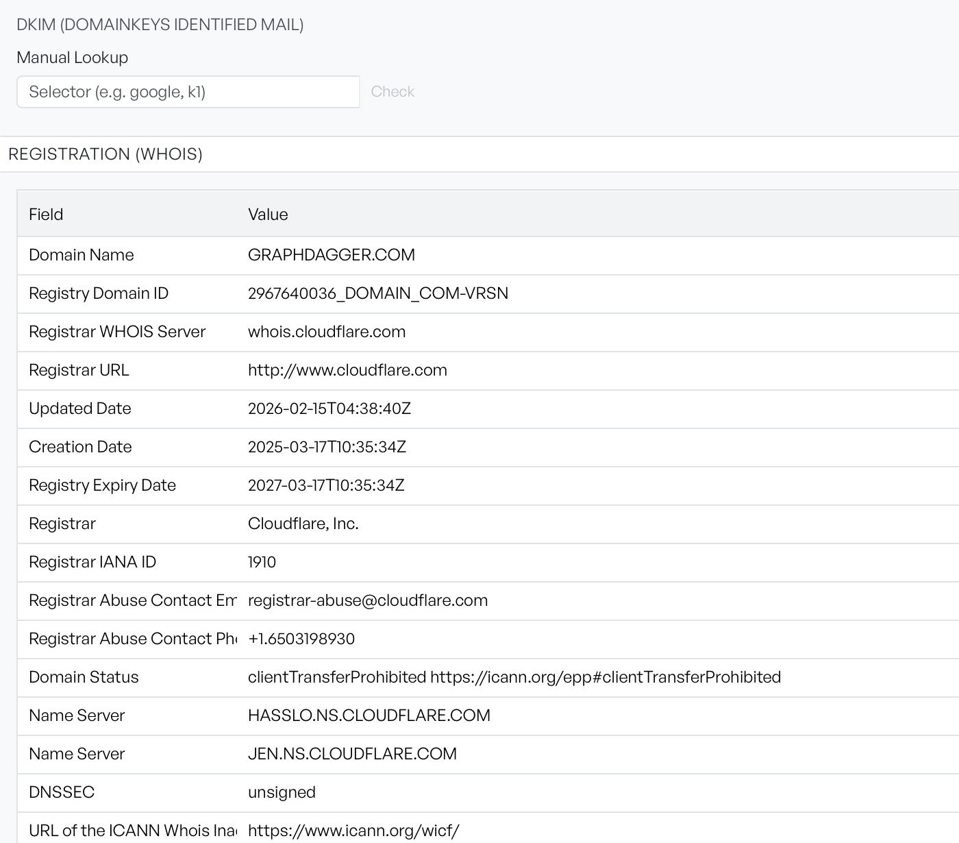The image size is (959, 843).
Task: Click the Registrar Abuse Contact Phone label
Action: tap(133, 639)
